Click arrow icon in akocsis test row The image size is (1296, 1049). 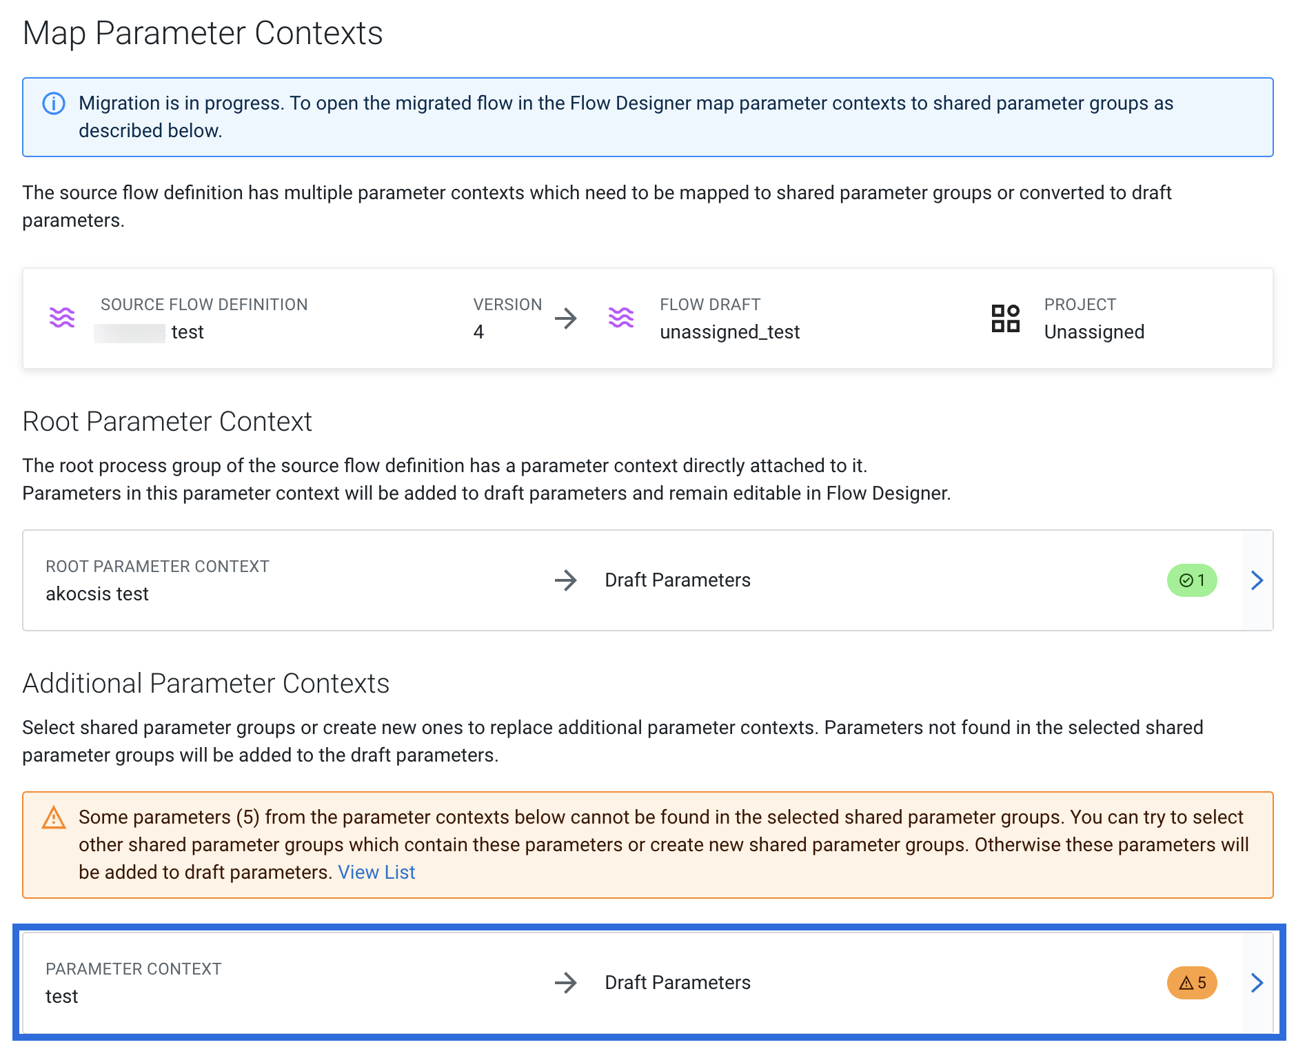pyautogui.click(x=565, y=580)
